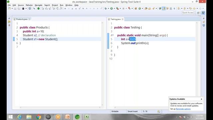
Task: Click the Debug bug toolbar icon
Action: tap(106, 8)
